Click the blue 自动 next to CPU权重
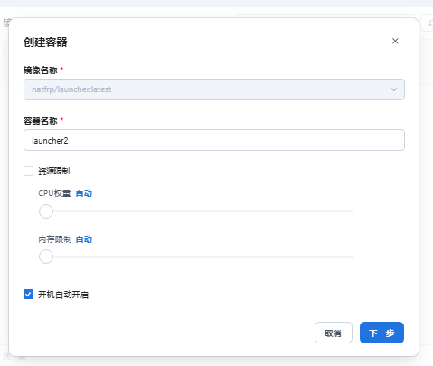Viewport: 433px width, 366px height. point(84,193)
